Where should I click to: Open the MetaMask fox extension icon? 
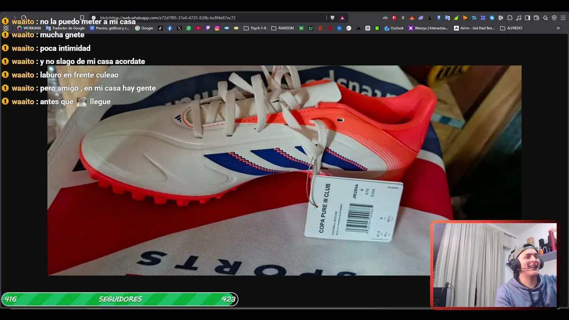coord(412,18)
